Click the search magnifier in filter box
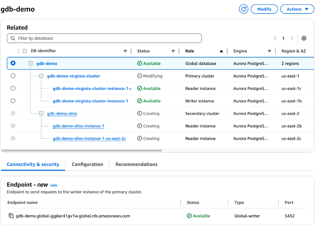 tap(13, 38)
